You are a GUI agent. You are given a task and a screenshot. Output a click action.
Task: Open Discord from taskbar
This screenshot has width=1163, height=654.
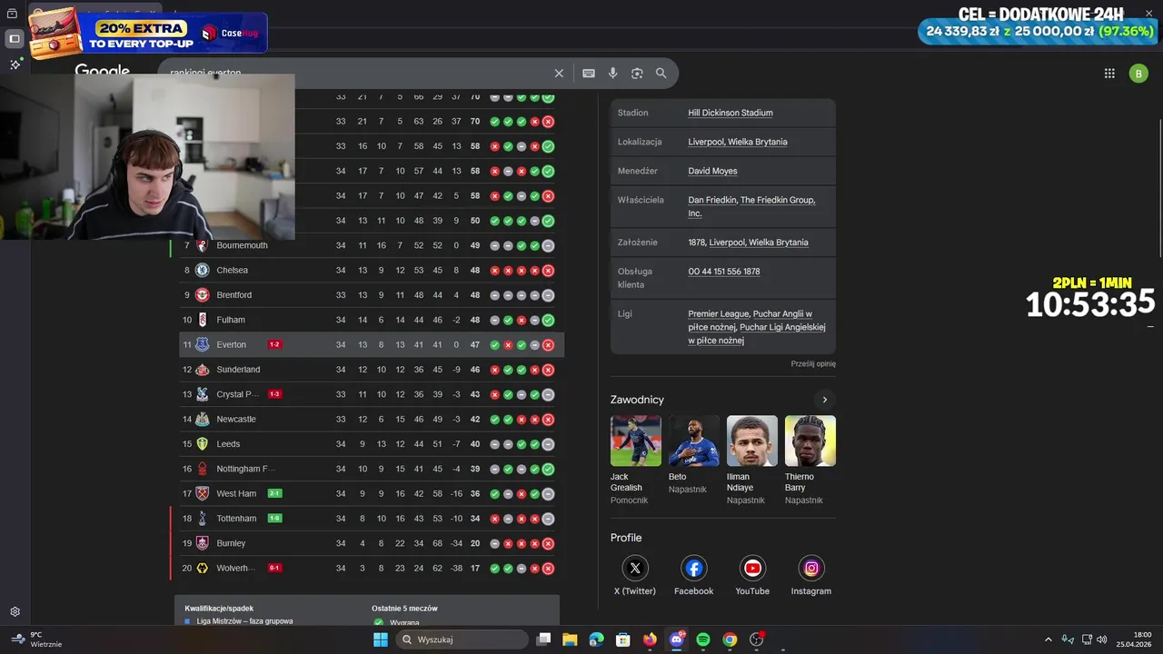pos(676,639)
